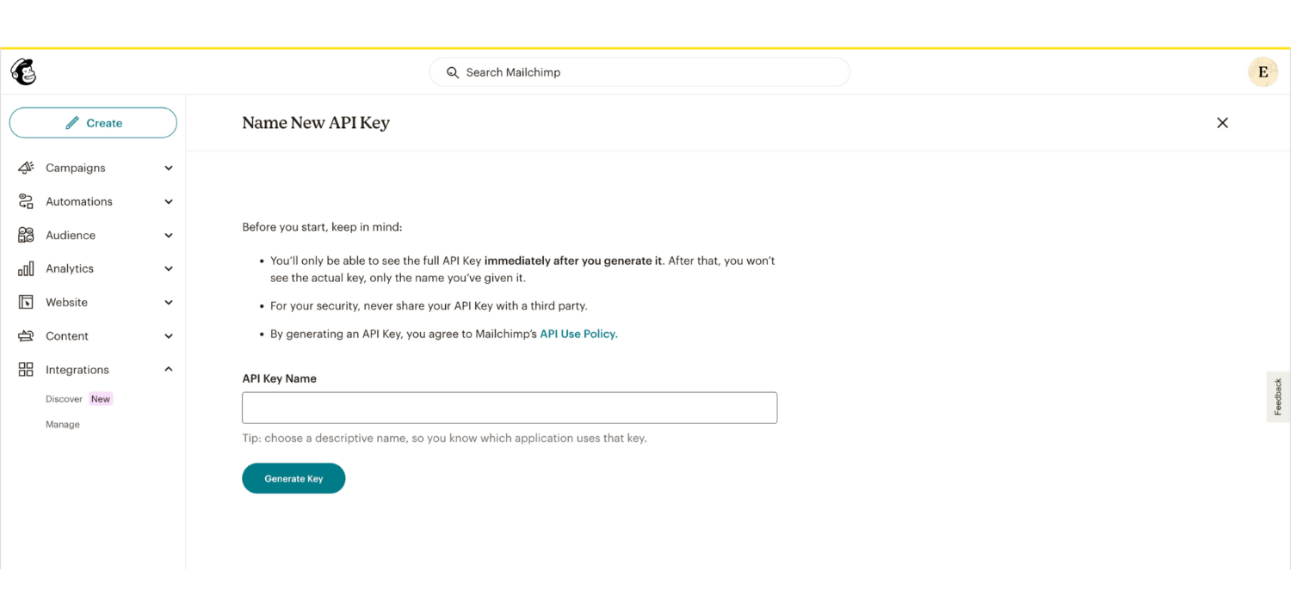The height and width of the screenshot is (602, 1291).
Task: Click the Search Mailchimp box
Action: coord(639,72)
